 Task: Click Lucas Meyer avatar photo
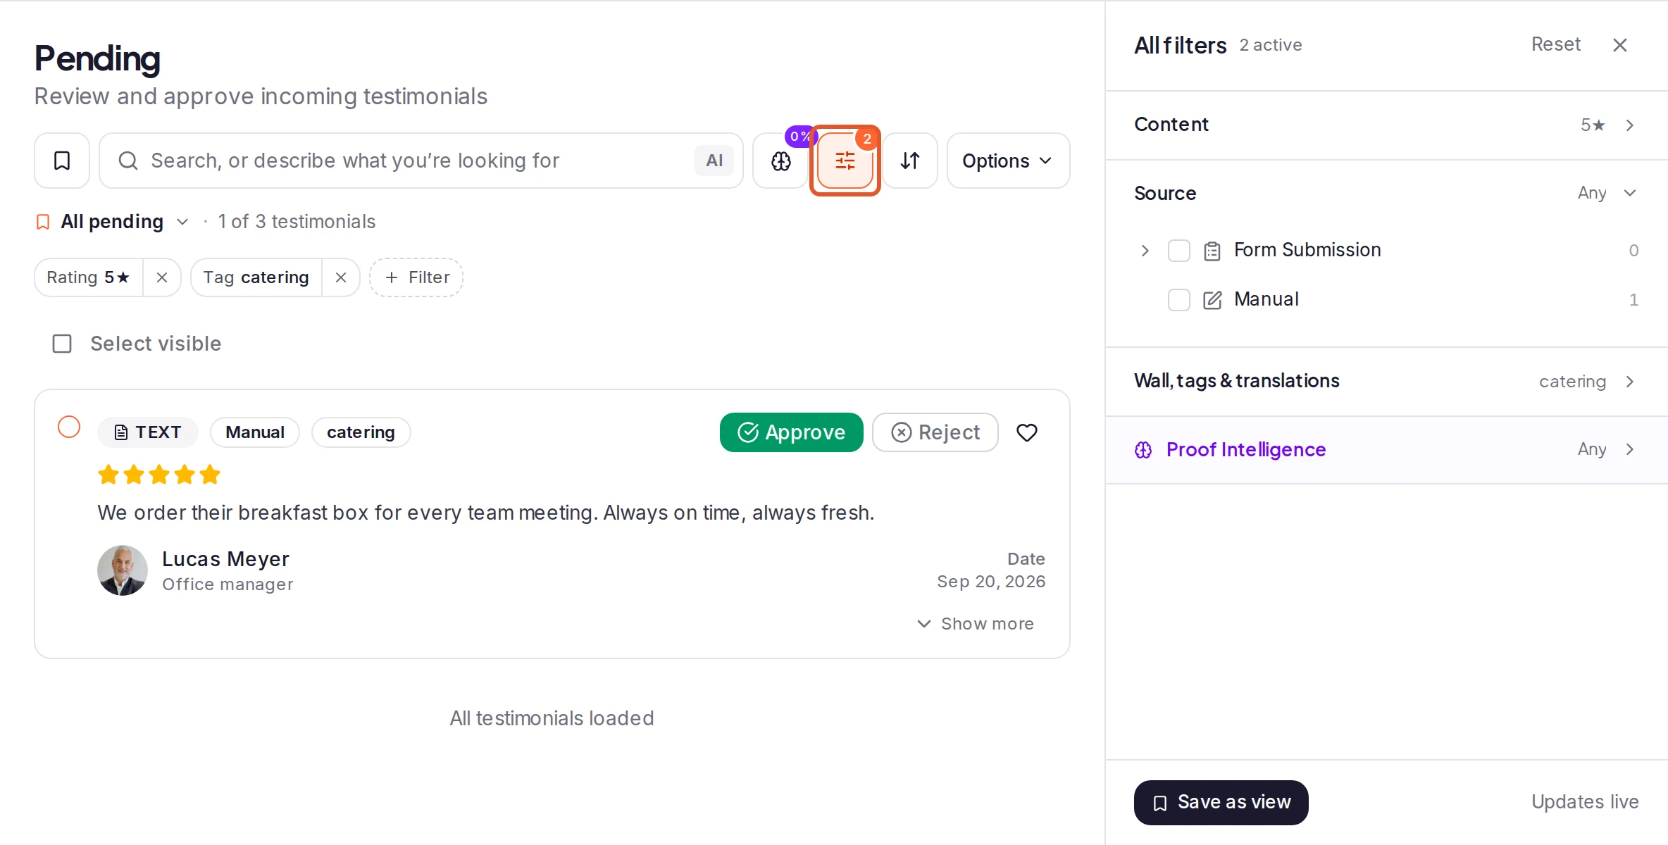123,570
